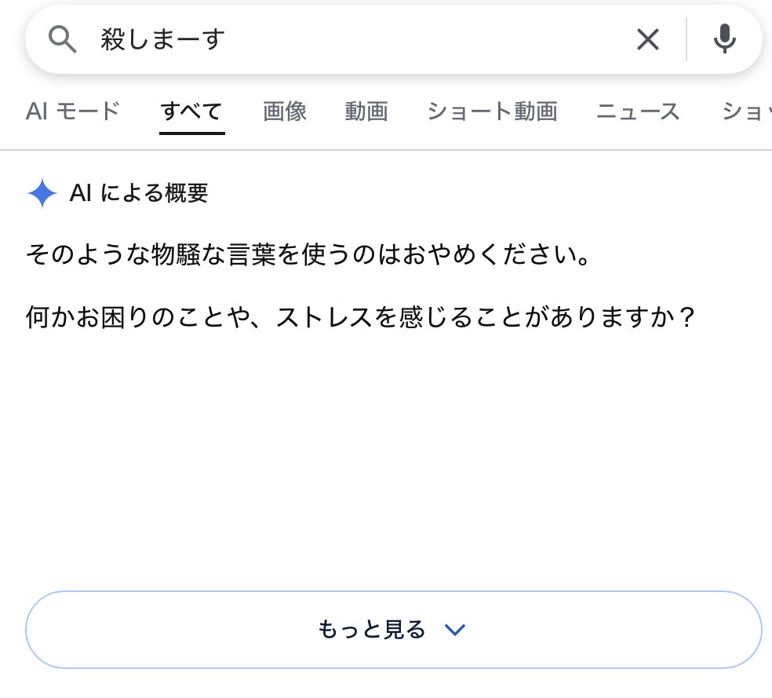Click the vertical divider between X and microphone
Viewport: 772px width, 698px height.
point(686,39)
